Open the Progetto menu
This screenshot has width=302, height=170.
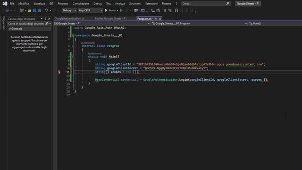63,4
